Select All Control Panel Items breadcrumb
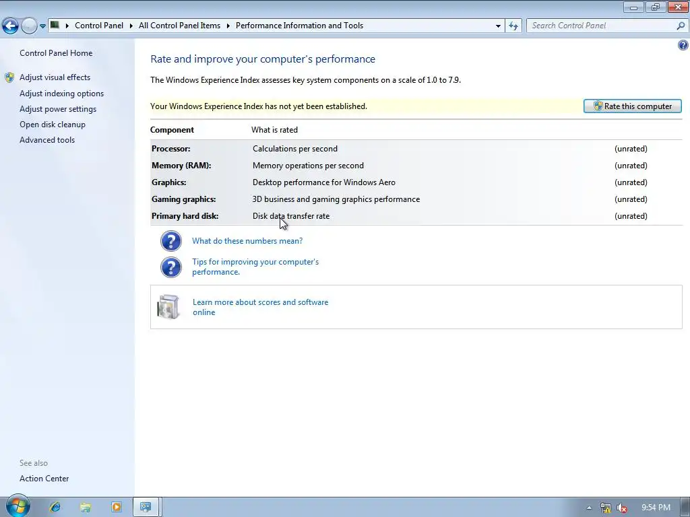 (179, 26)
